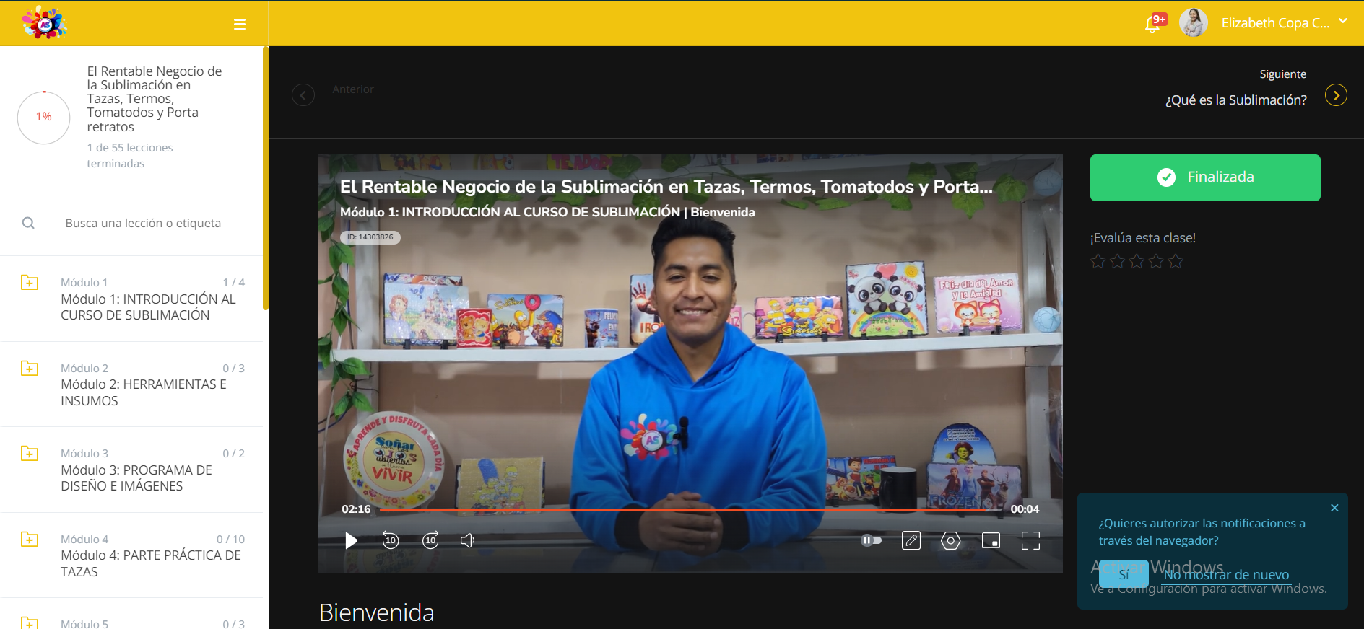
Task: Skip forward 10 seconds in video
Action: pyautogui.click(x=431, y=540)
